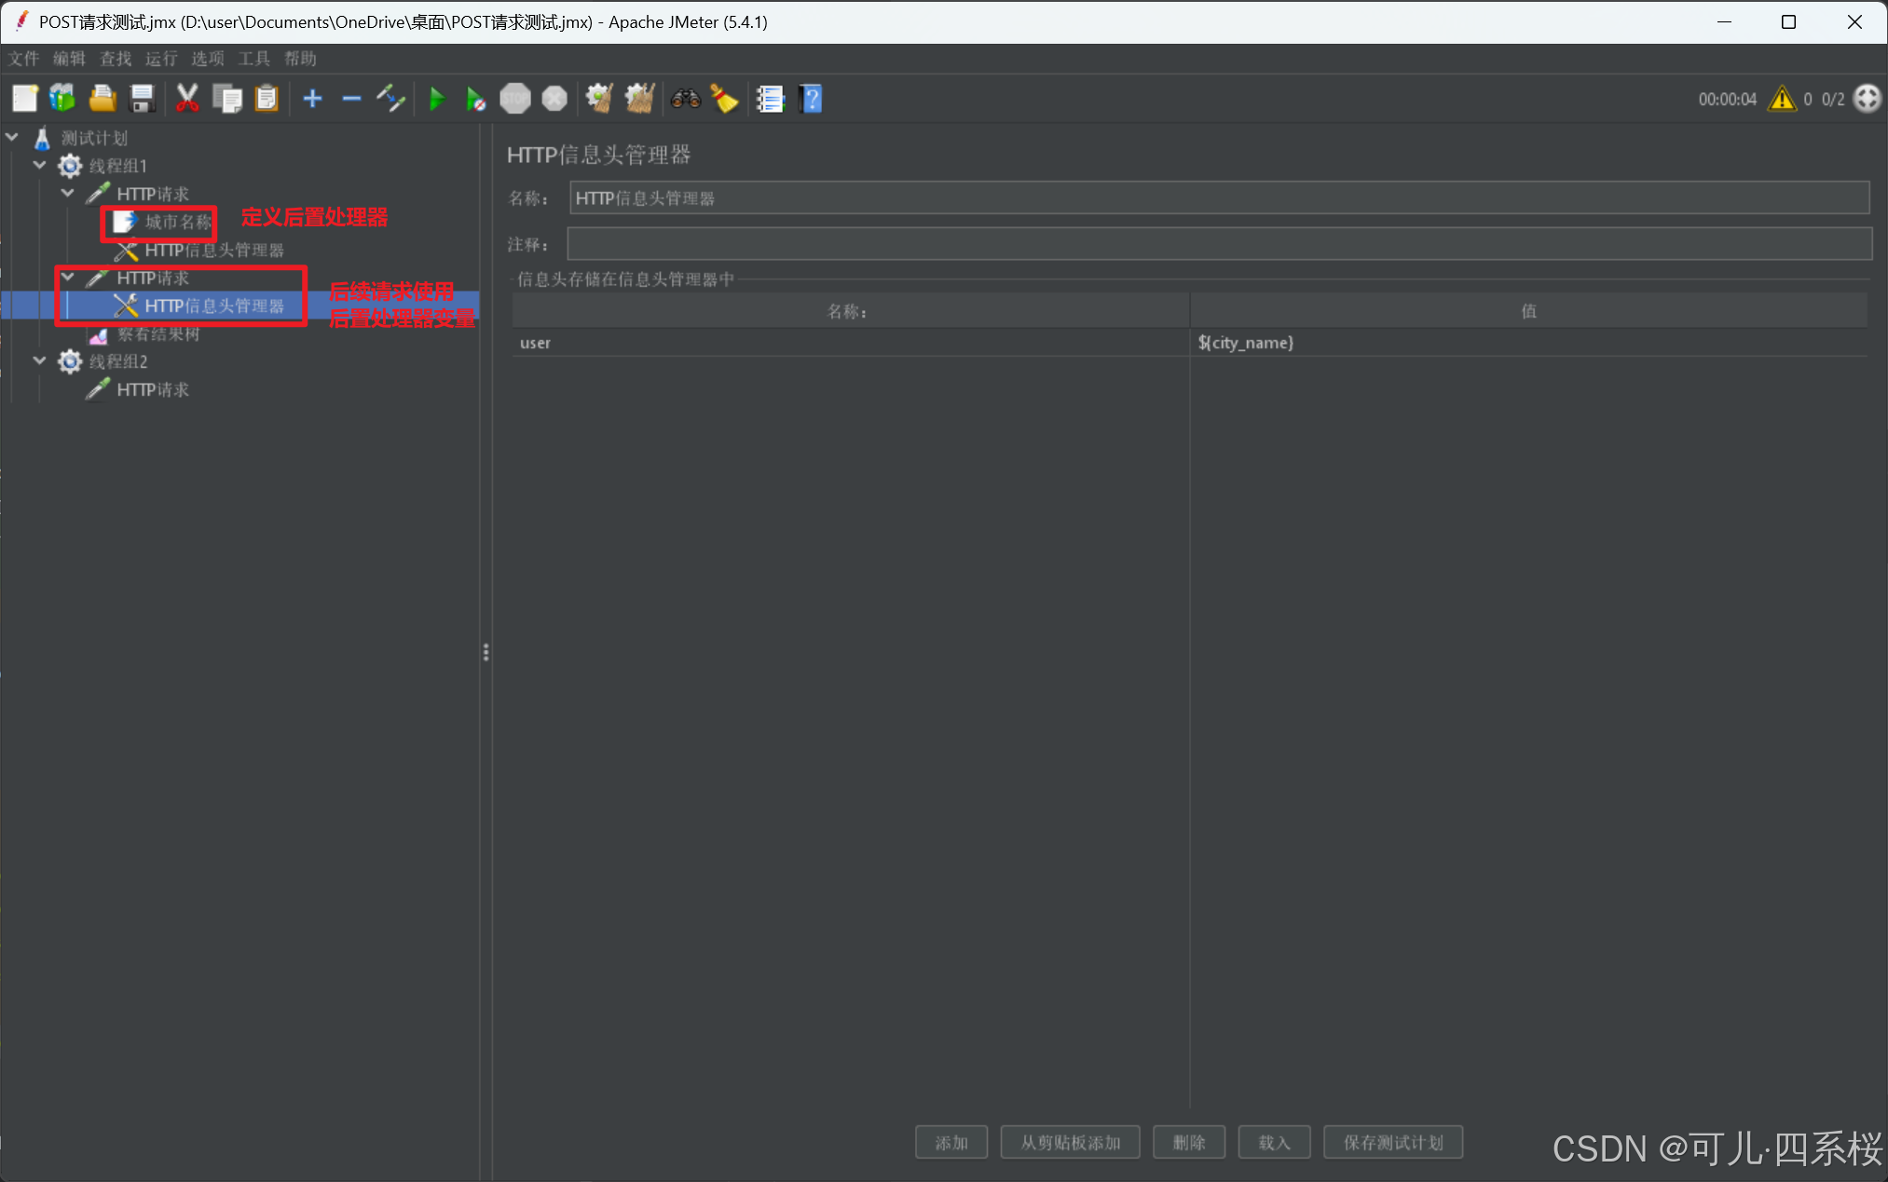Click the 添加 button

951,1142
